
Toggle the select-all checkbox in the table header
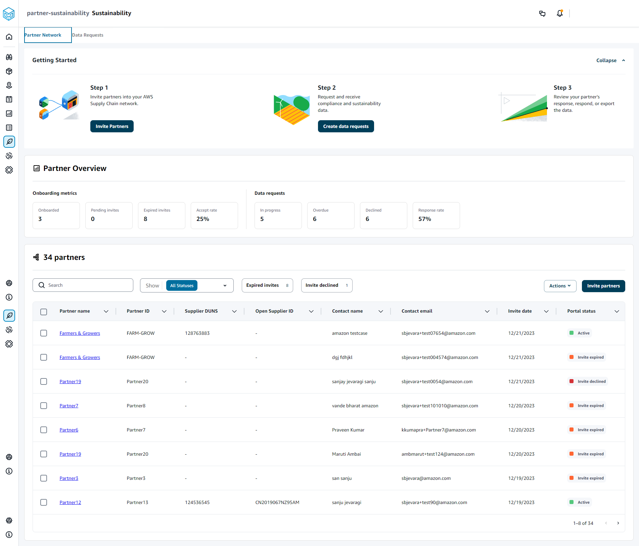pyautogui.click(x=44, y=312)
